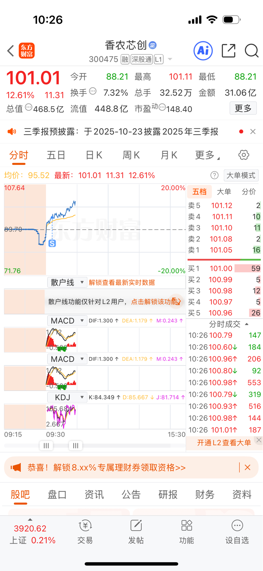Tap the 总值 info icon
263x571 pixels.
[x=29, y=107]
